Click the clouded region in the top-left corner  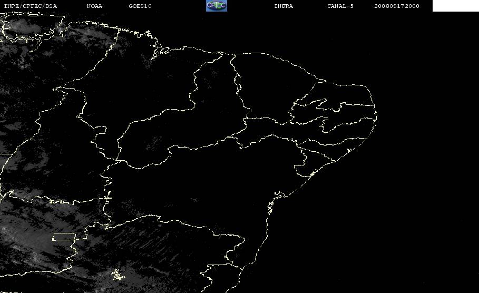(31, 27)
